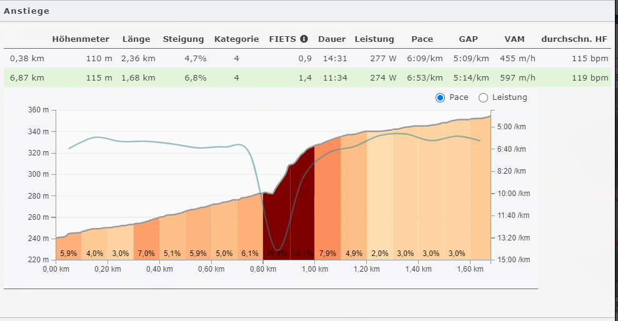Click the Kategorie column header
The height and width of the screenshot is (321, 618).
[236, 39]
